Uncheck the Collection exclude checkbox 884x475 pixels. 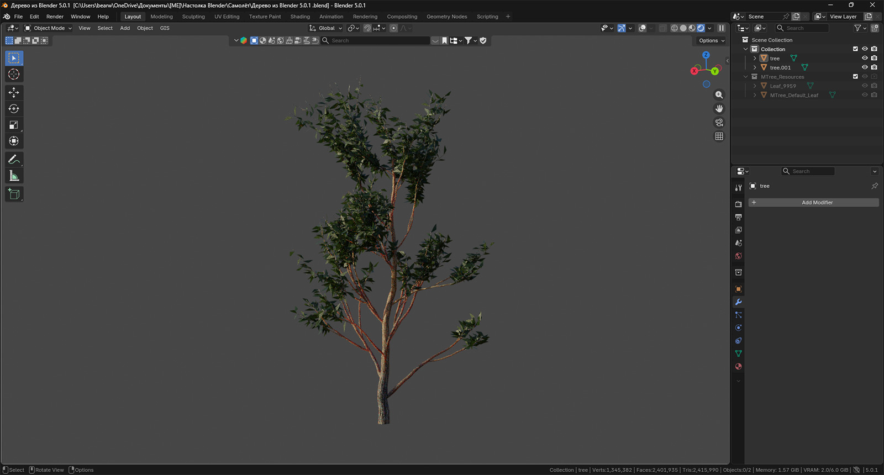tap(855, 49)
